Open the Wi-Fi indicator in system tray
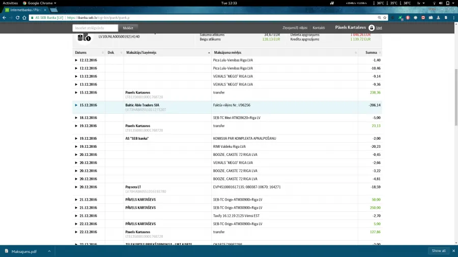Viewport: 458px width, 257px height. (435, 3)
